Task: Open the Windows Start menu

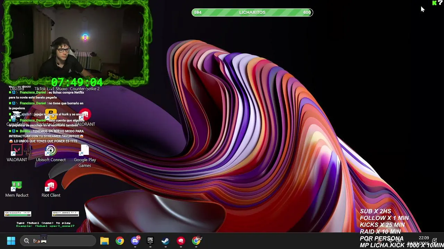Action: [11, 241]
